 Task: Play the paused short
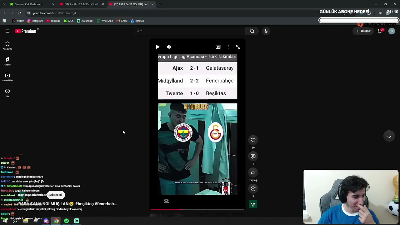pos(158,47)
